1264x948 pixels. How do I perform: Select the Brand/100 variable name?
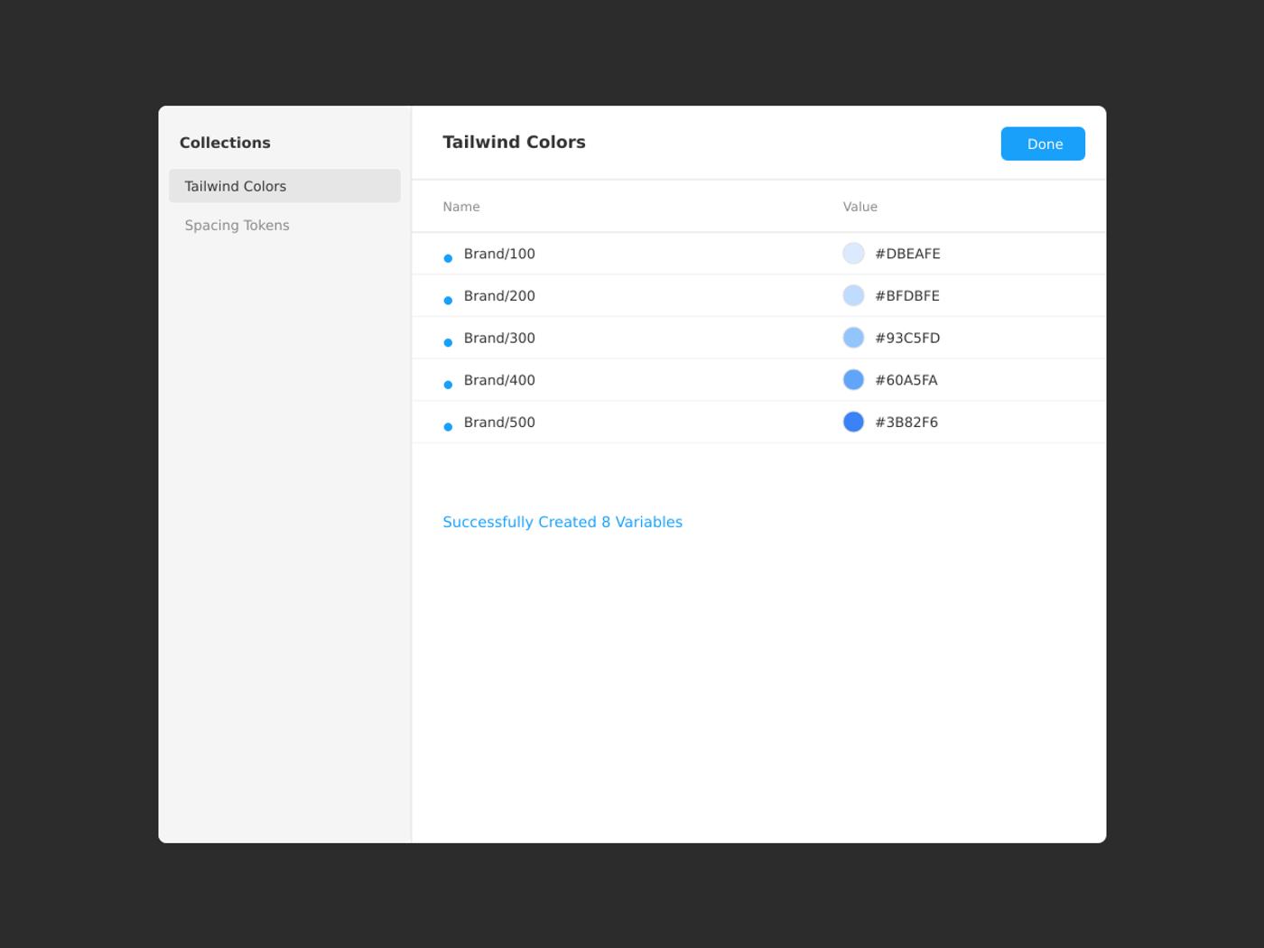pos(499,254)
